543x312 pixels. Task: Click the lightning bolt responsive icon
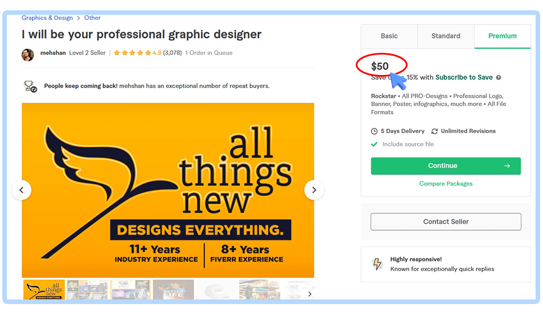pyautogui.click(x=377, y=264)
